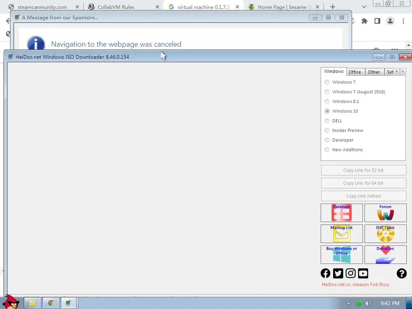The width and height of the screenshot is (412, 309).
Task: Open the Instagram icon
Action: pos(350,273)
